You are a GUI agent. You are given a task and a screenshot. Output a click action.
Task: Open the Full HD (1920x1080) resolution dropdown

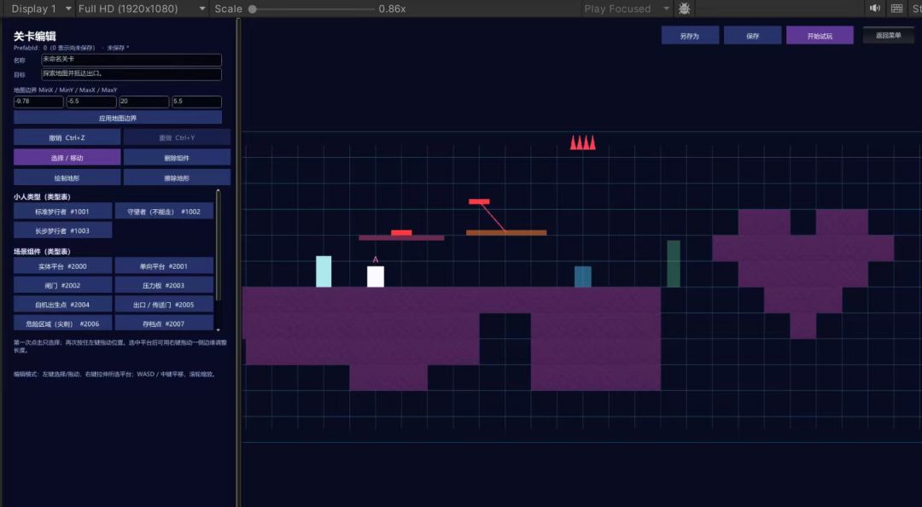point(142,9)
